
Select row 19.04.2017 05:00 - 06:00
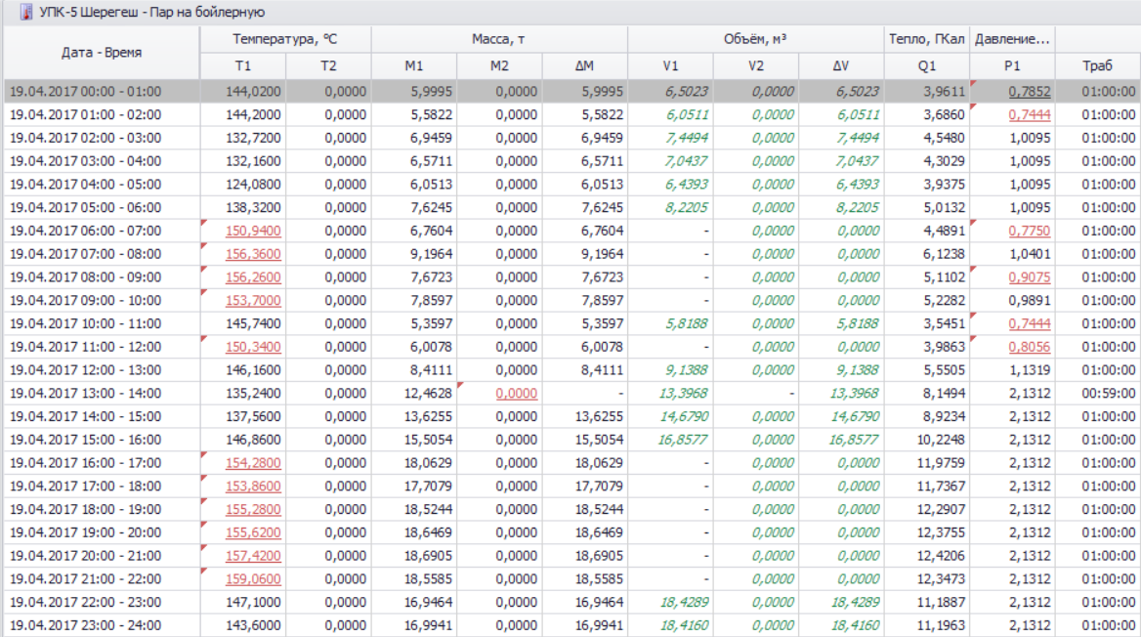pyautogui.click(x=571, y=207)
